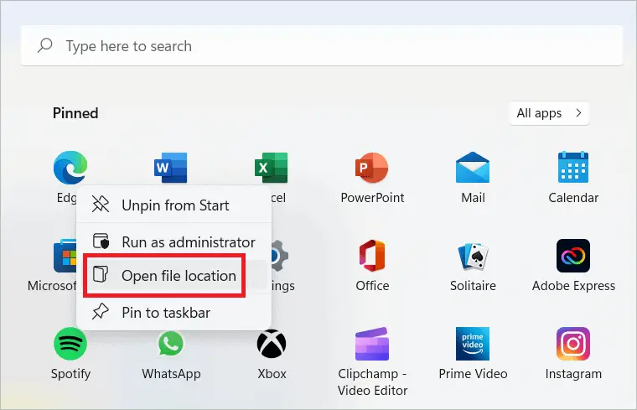The height and width of the screenshot is (410, 637).
Task: Open the All apps list
Action: [x=549, y=113]
